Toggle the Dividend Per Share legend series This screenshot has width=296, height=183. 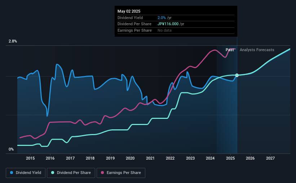tap(71, 173)
